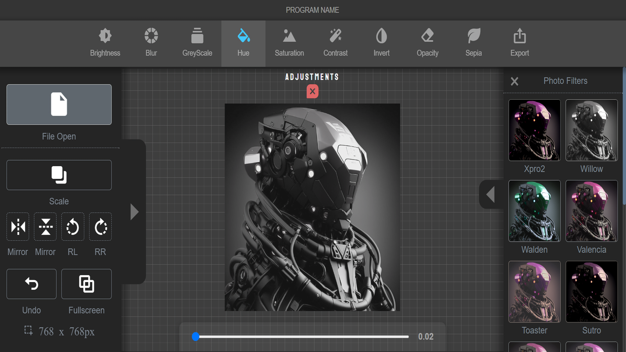Viewport: 626px width, 352px height.
Task: Expand the left tools flyout panel
Action: click(x=134, y=212)
